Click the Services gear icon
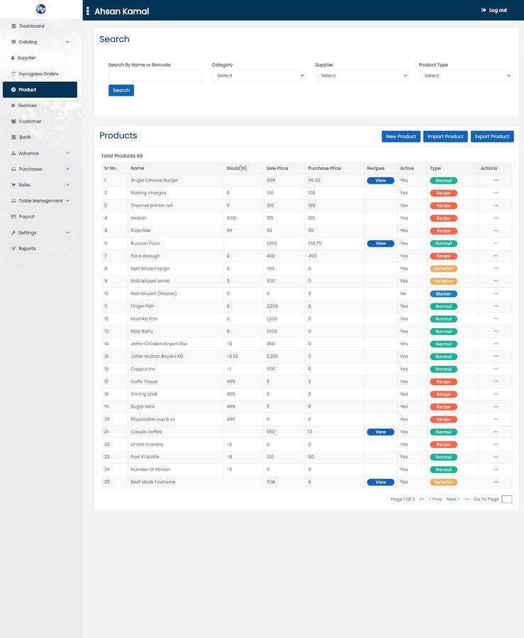The width and height of the screenshot is (524, 638). pos(13,106)
